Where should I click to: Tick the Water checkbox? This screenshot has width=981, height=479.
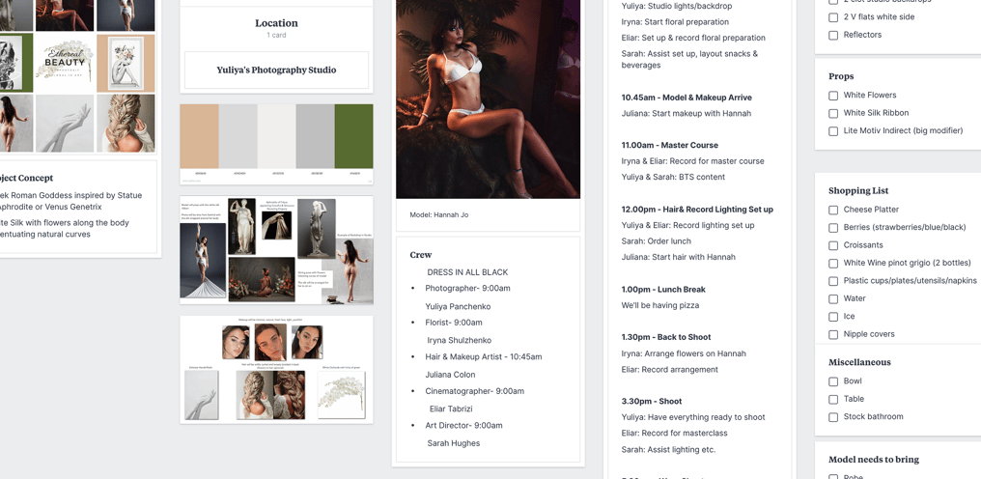click(x=833, y=299)
